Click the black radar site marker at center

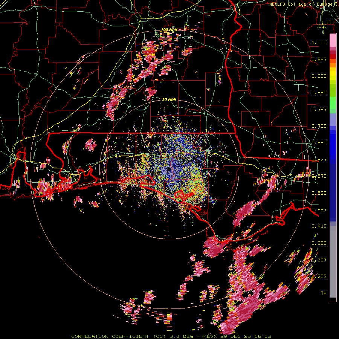(169, 170)
